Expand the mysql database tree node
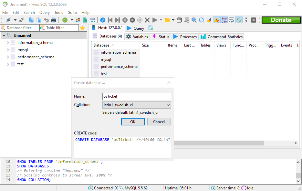Image resolution: width=302 pixels, height=191 pixels. [7, 50]
